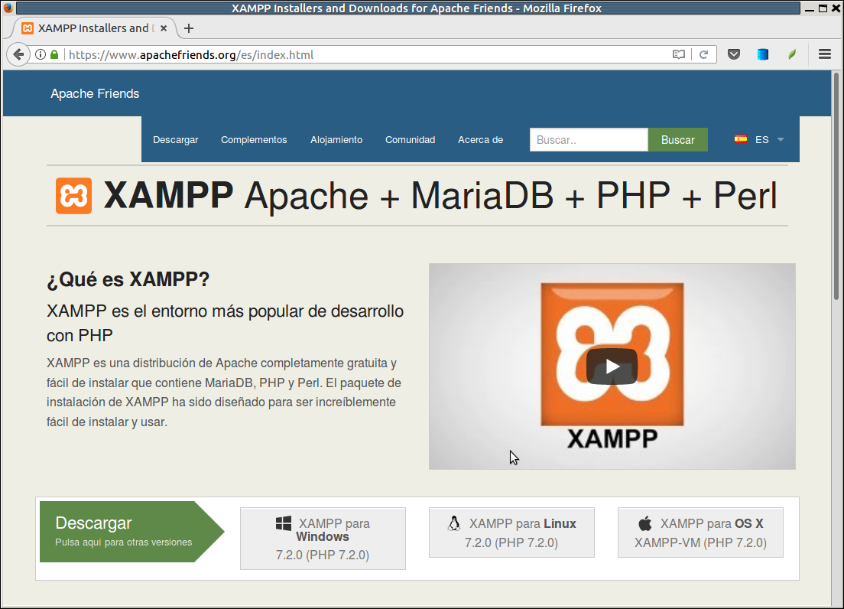Play the XAMPP intro video

[612, 366]
